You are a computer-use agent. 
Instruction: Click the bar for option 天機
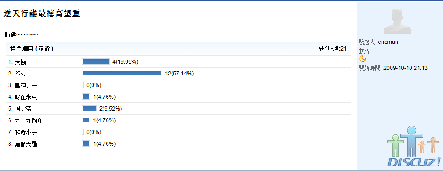[x=95, y=61]
